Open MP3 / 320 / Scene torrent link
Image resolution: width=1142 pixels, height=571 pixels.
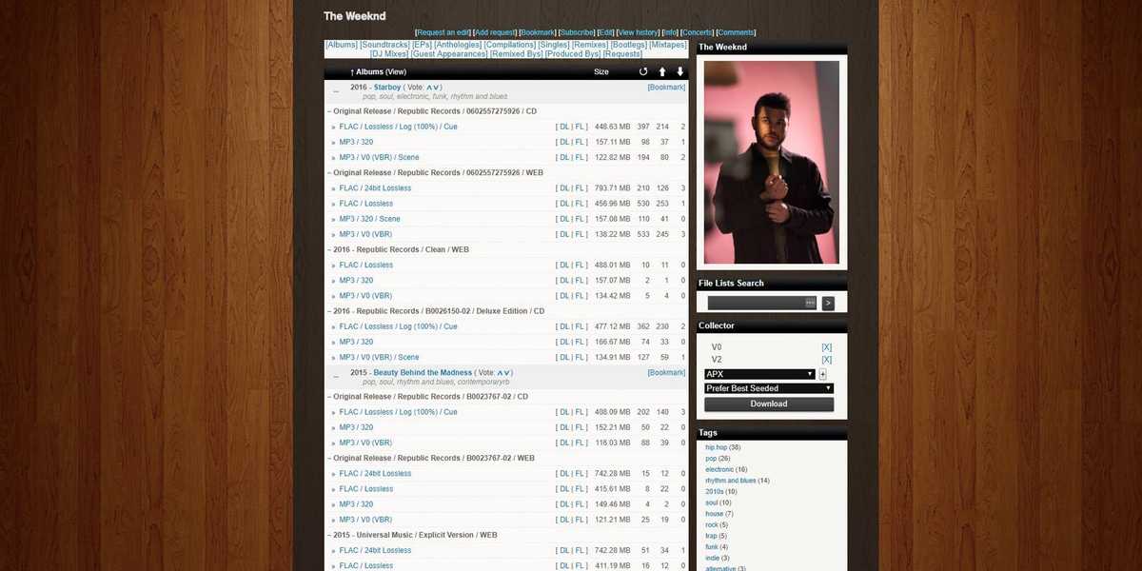click(x=369, y=219)
